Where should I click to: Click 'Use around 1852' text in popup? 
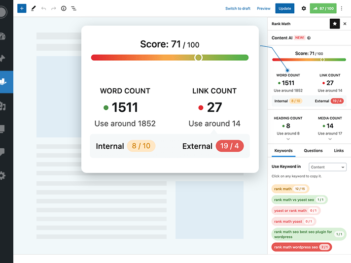pyautogui.click(x=125, y=124)
